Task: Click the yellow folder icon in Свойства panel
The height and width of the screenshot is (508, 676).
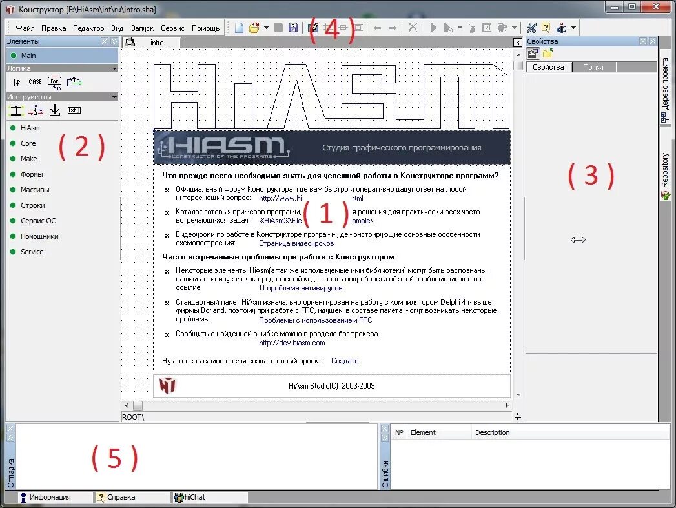Action: click(x=548, y=54)
